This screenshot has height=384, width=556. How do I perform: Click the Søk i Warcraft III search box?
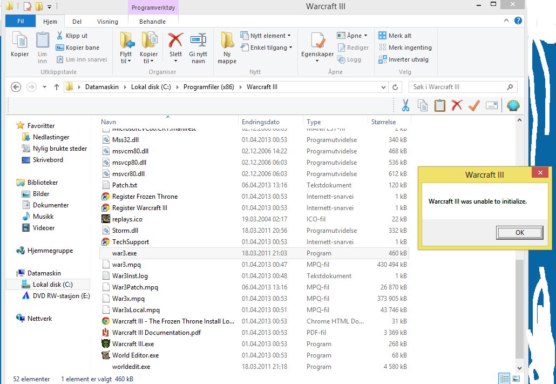click(x=463, y=87)
